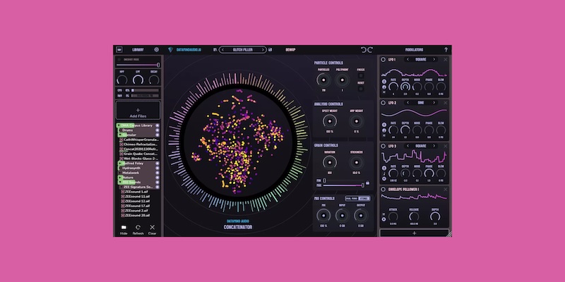Click the note sync icon in LFO 1
565x282 pixels.
click(384, 87)
